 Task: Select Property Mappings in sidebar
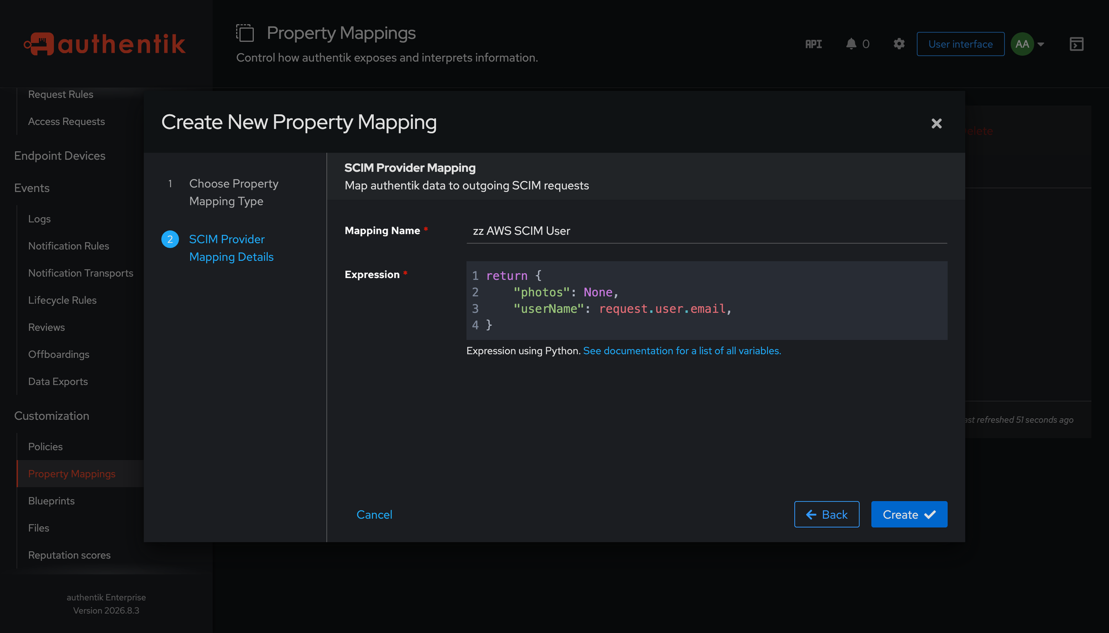[x=72, y=474]
